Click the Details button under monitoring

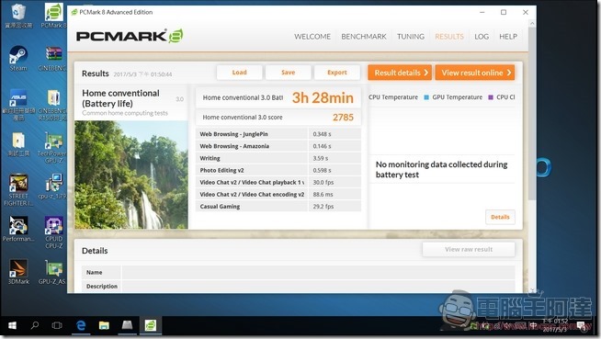pos(500,217)
